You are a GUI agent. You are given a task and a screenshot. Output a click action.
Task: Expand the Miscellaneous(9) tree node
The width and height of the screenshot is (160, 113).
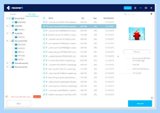[x=7, y=63]
